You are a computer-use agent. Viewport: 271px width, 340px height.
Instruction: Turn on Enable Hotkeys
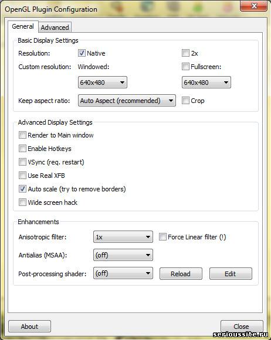(22, 148)
